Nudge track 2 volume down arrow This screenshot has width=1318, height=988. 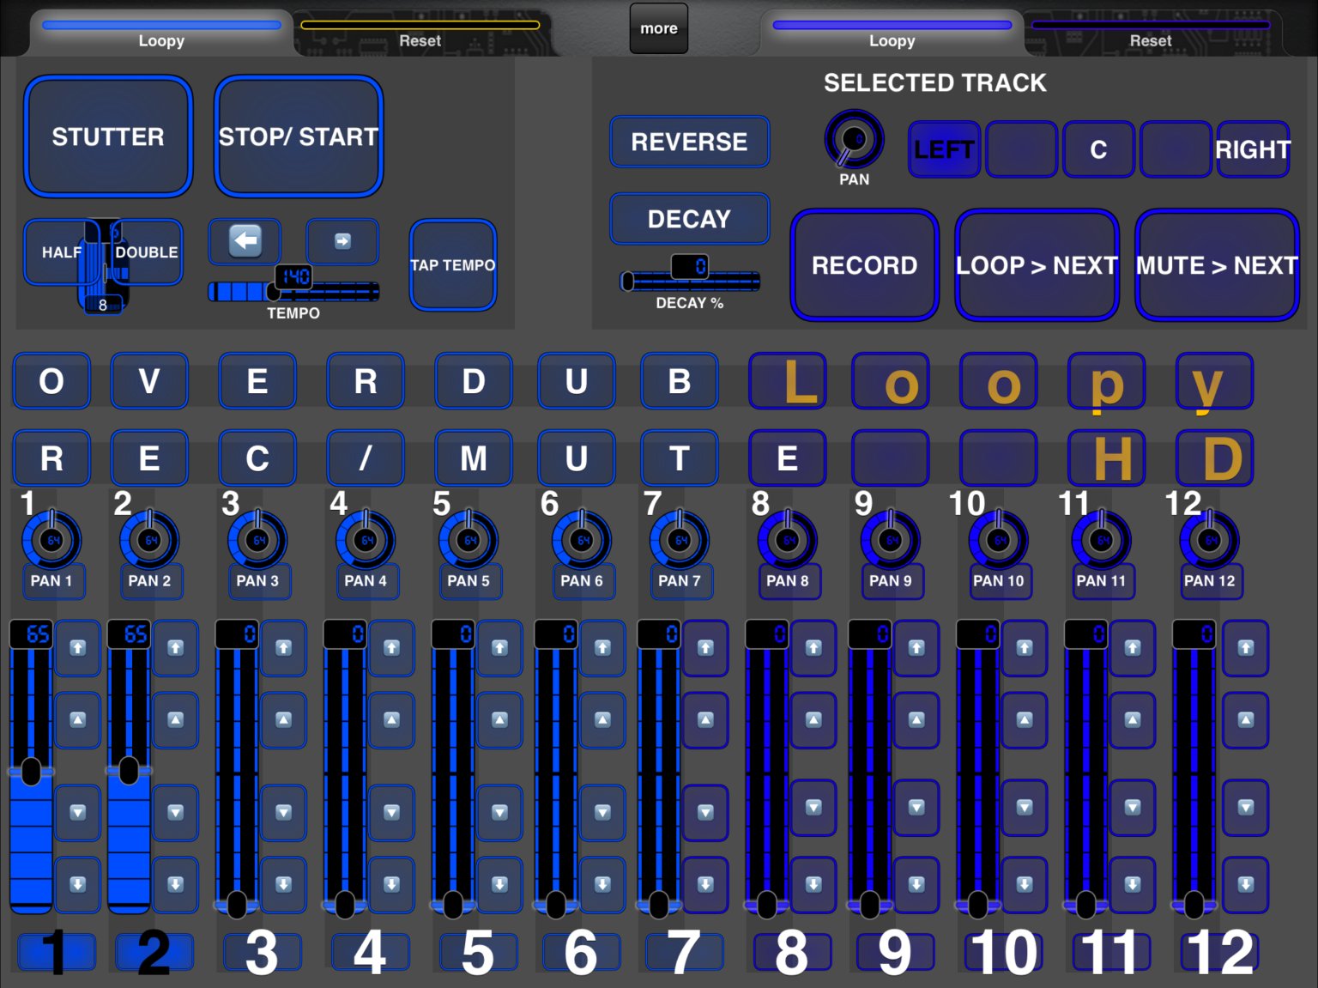pos(176,812)
